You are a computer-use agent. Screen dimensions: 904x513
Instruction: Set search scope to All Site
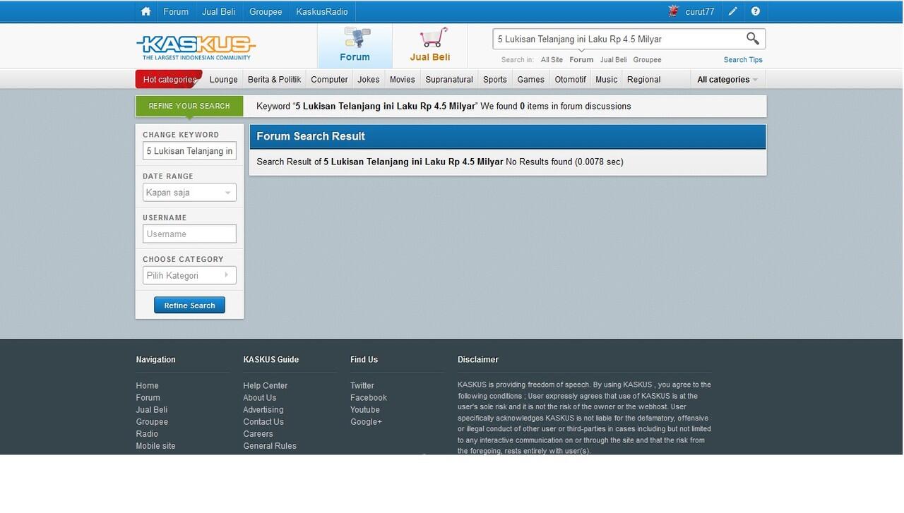552,60
